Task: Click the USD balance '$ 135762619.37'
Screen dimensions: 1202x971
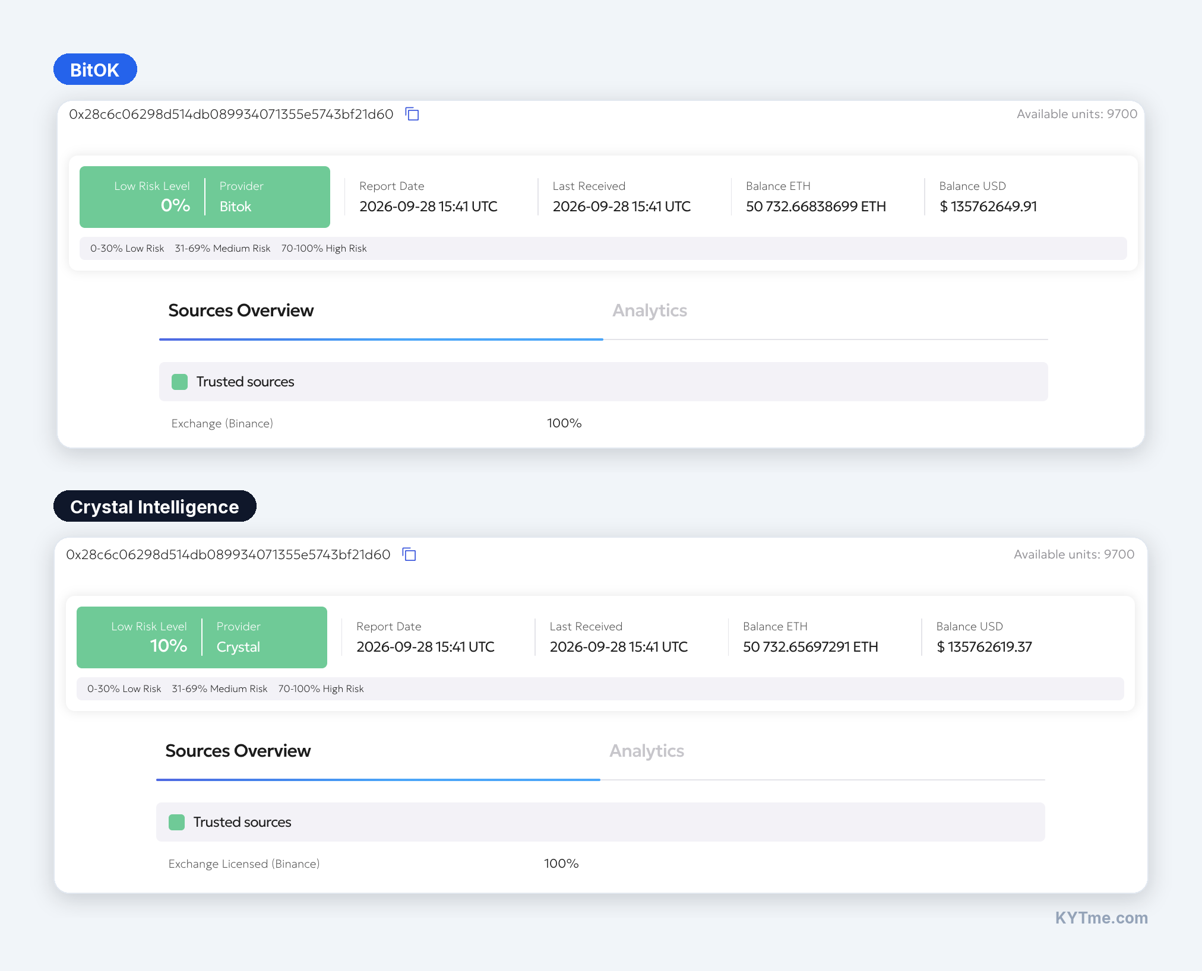Action: click(984, 647)
